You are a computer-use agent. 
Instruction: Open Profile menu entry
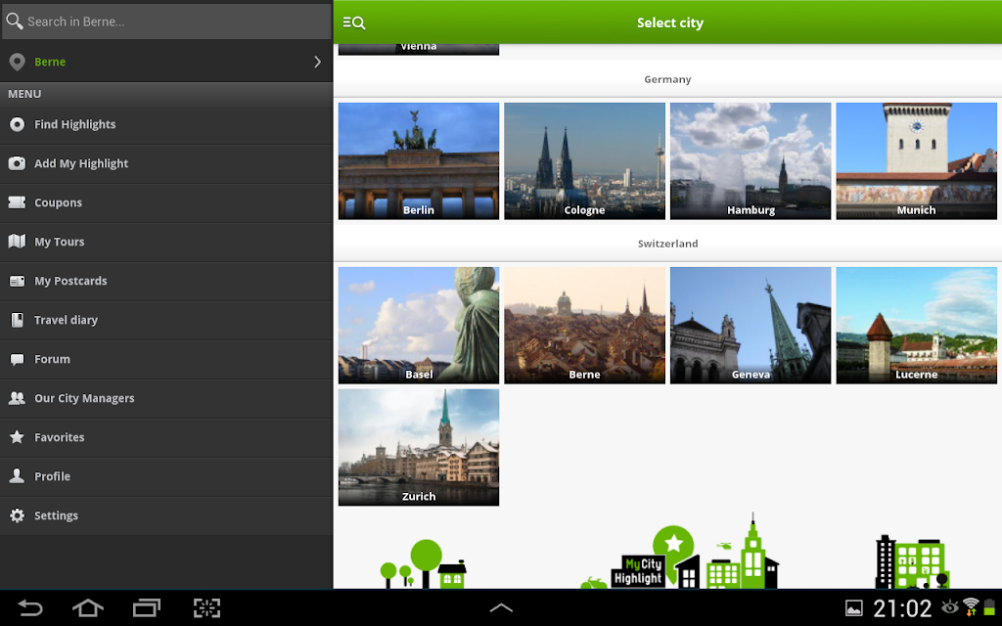pyautogui.click(x=166, y=476)
